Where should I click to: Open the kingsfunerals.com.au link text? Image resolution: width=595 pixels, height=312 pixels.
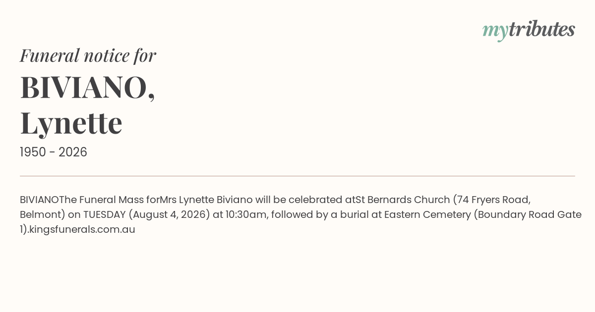tap(82, 229)
